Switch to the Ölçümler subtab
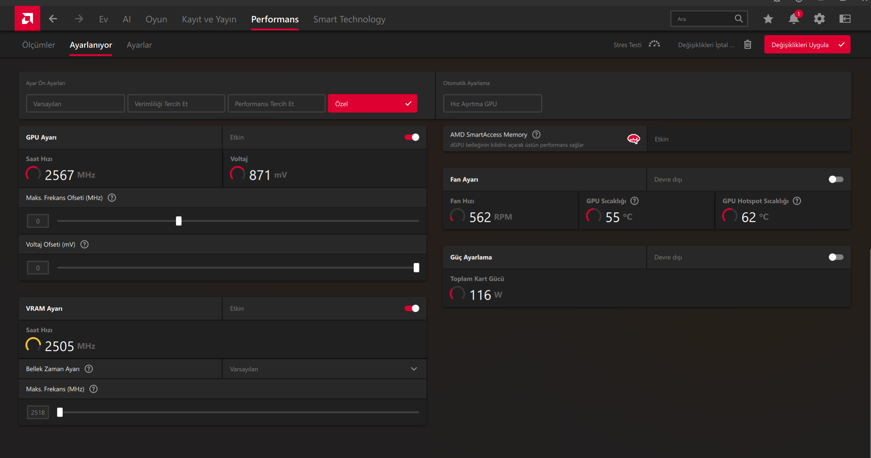Image resolution: width=871 pixels, height=458 pixels. (x=38, y=45)
